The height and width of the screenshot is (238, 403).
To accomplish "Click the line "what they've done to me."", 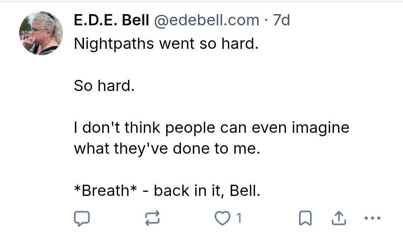I will (166, 149).
